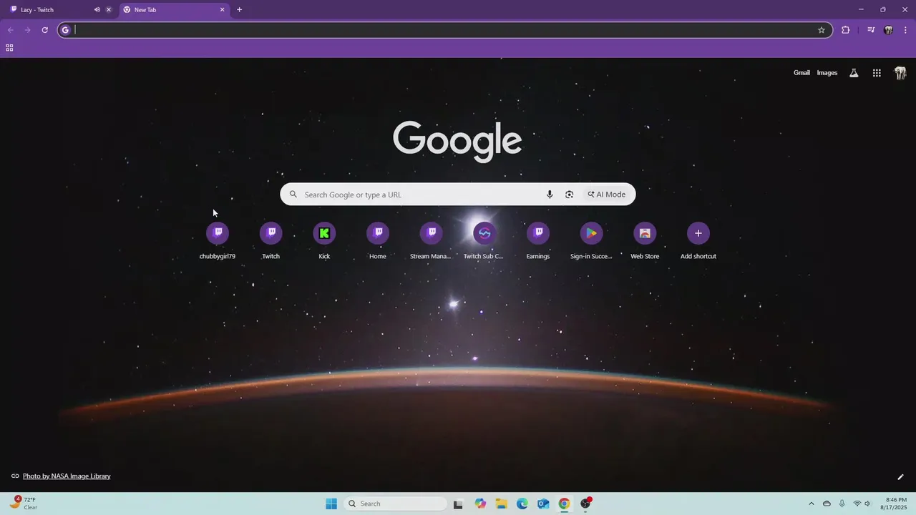Open Google Images link
This screenshot has width=916, height=515.
click(x=827, y=73)
